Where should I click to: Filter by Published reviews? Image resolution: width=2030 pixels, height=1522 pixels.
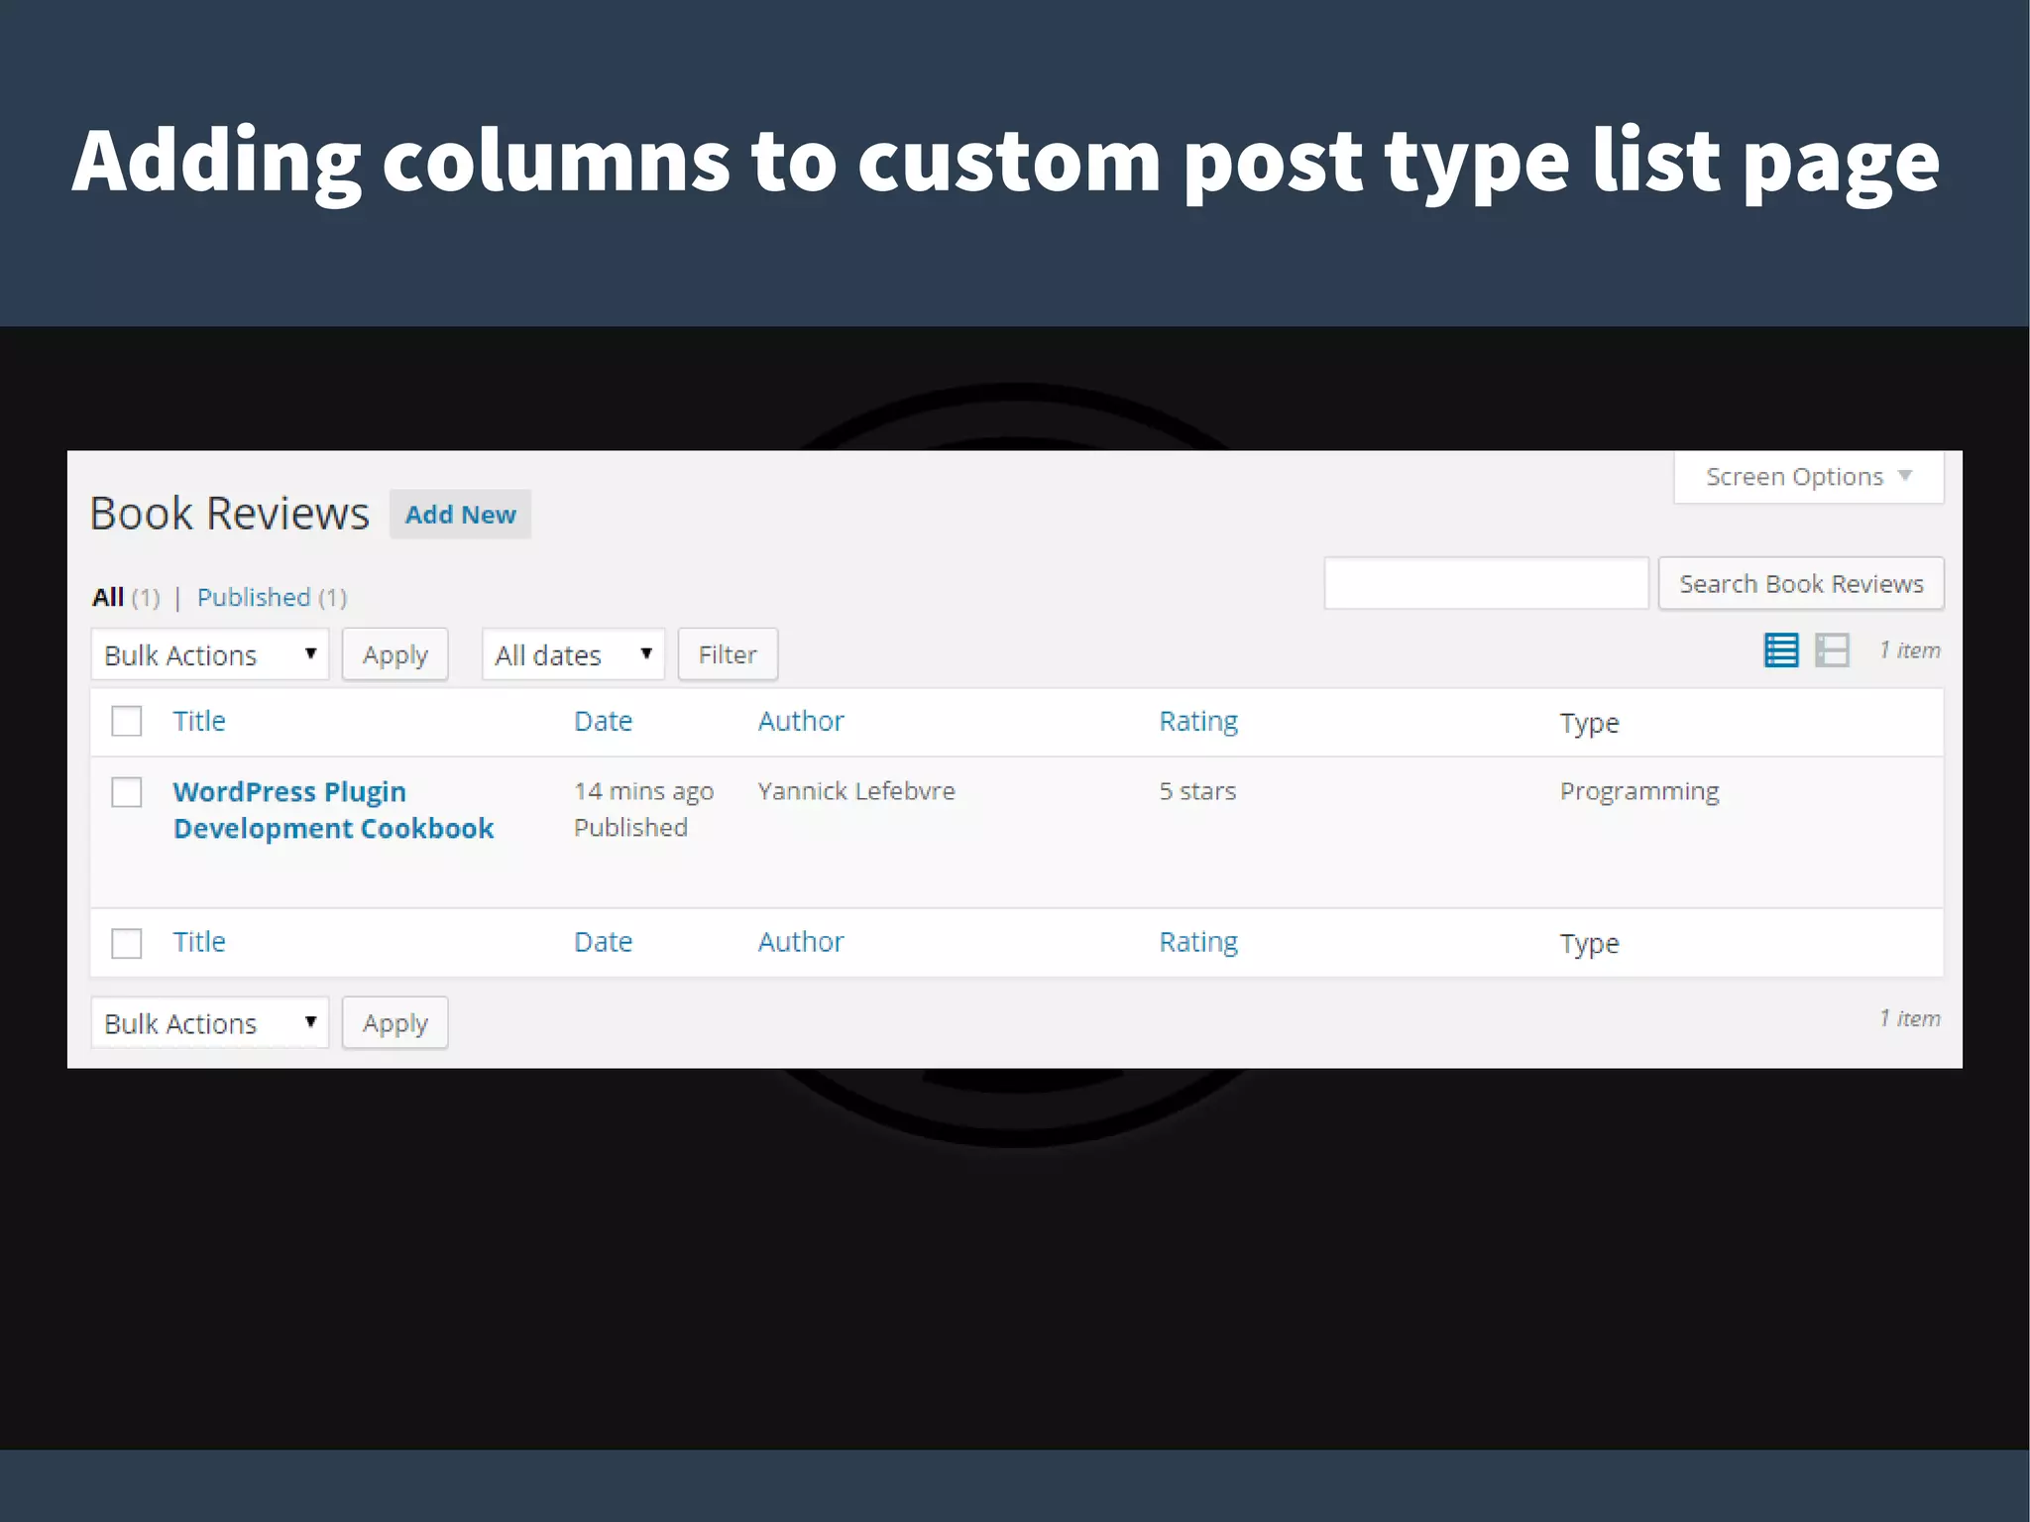pyautogui.click(x=254, y=597)
